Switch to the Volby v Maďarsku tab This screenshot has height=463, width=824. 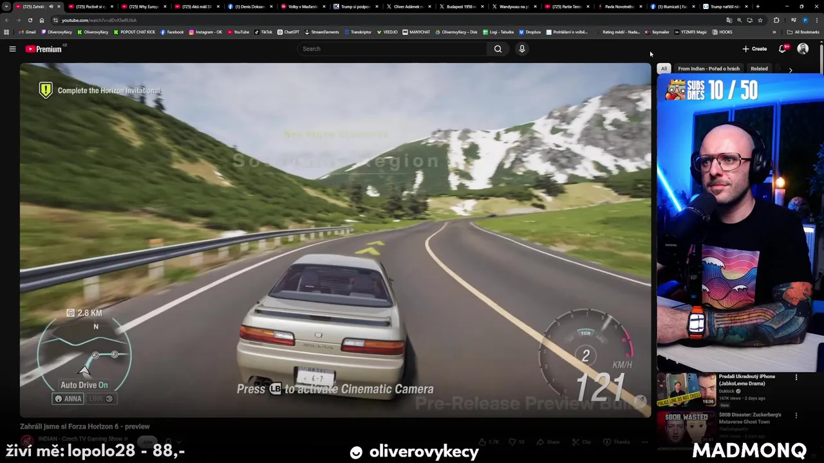coord(302,6)
